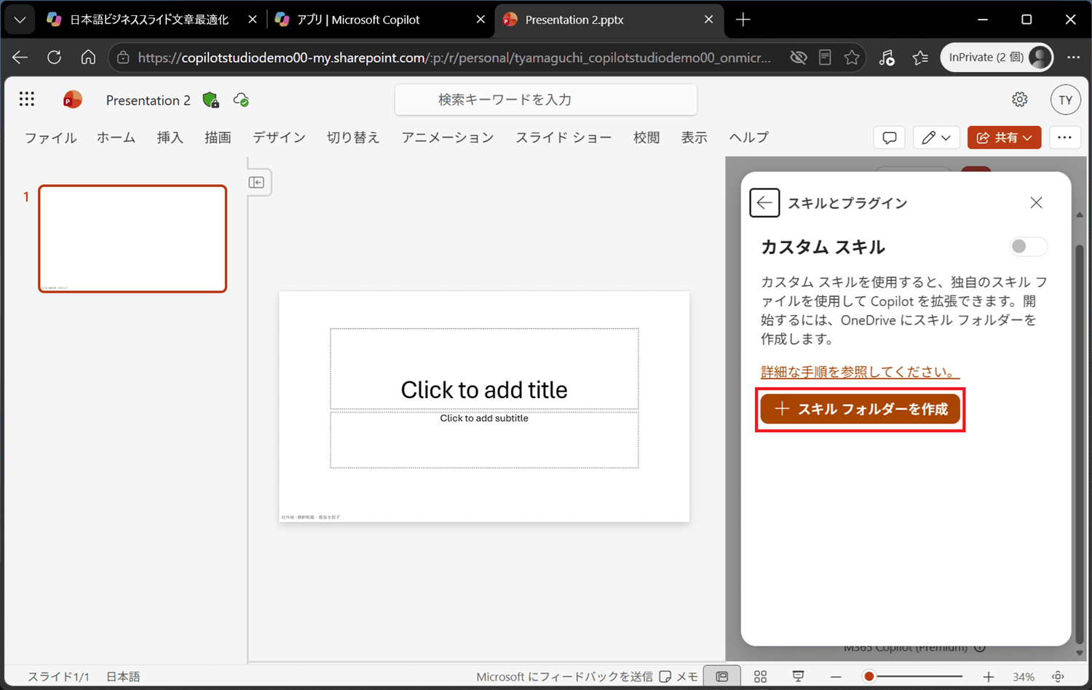Click the zoom out minus button
1092x690 pixels.
tap(836, 676)
